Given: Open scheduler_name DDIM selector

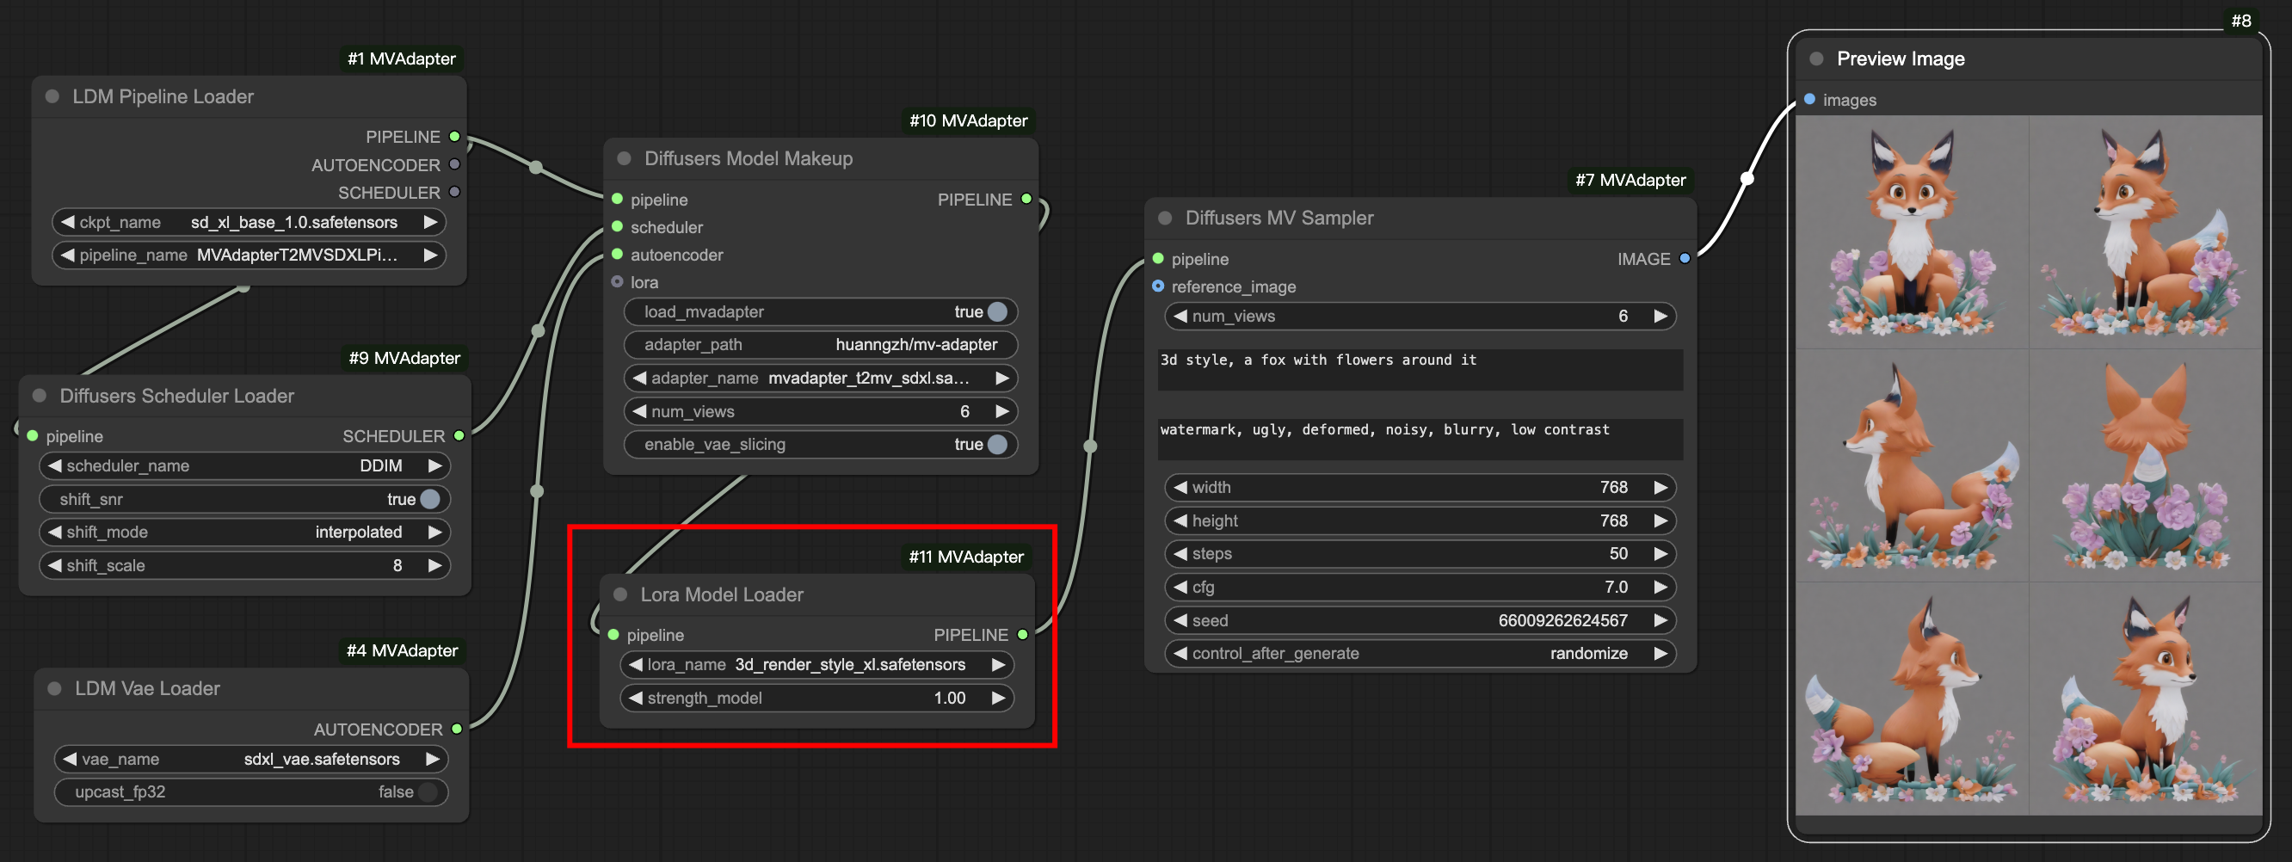Looking at the screenshot, I should click(x=244, y=466).
